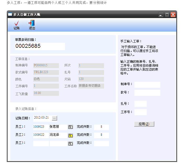Click the empty 员工3 ID field
The image size is (186, 164).
41,143
